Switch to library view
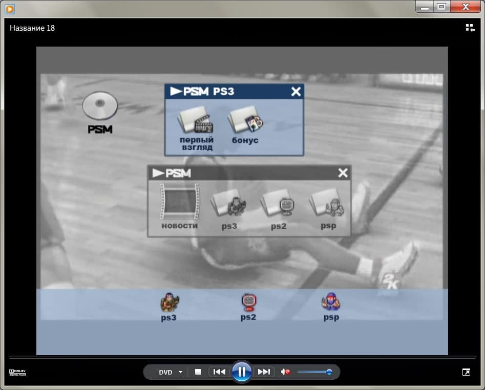 point(470,28)
